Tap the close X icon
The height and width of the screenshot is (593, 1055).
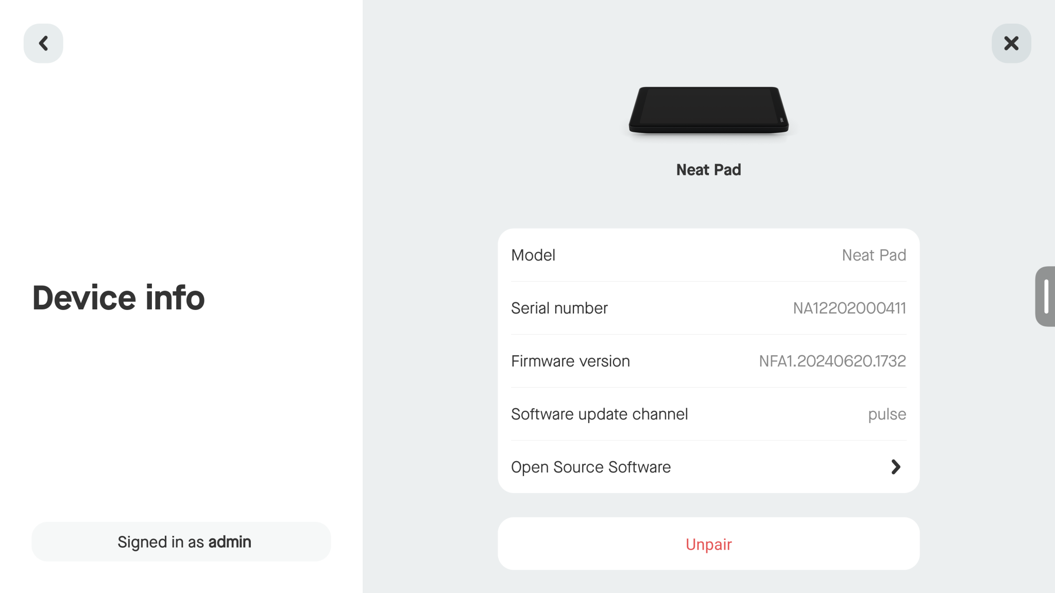pyautogui.click(x=1011, y=43)
